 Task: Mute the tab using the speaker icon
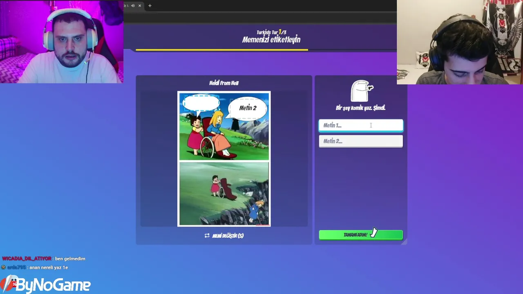[133, 6]
